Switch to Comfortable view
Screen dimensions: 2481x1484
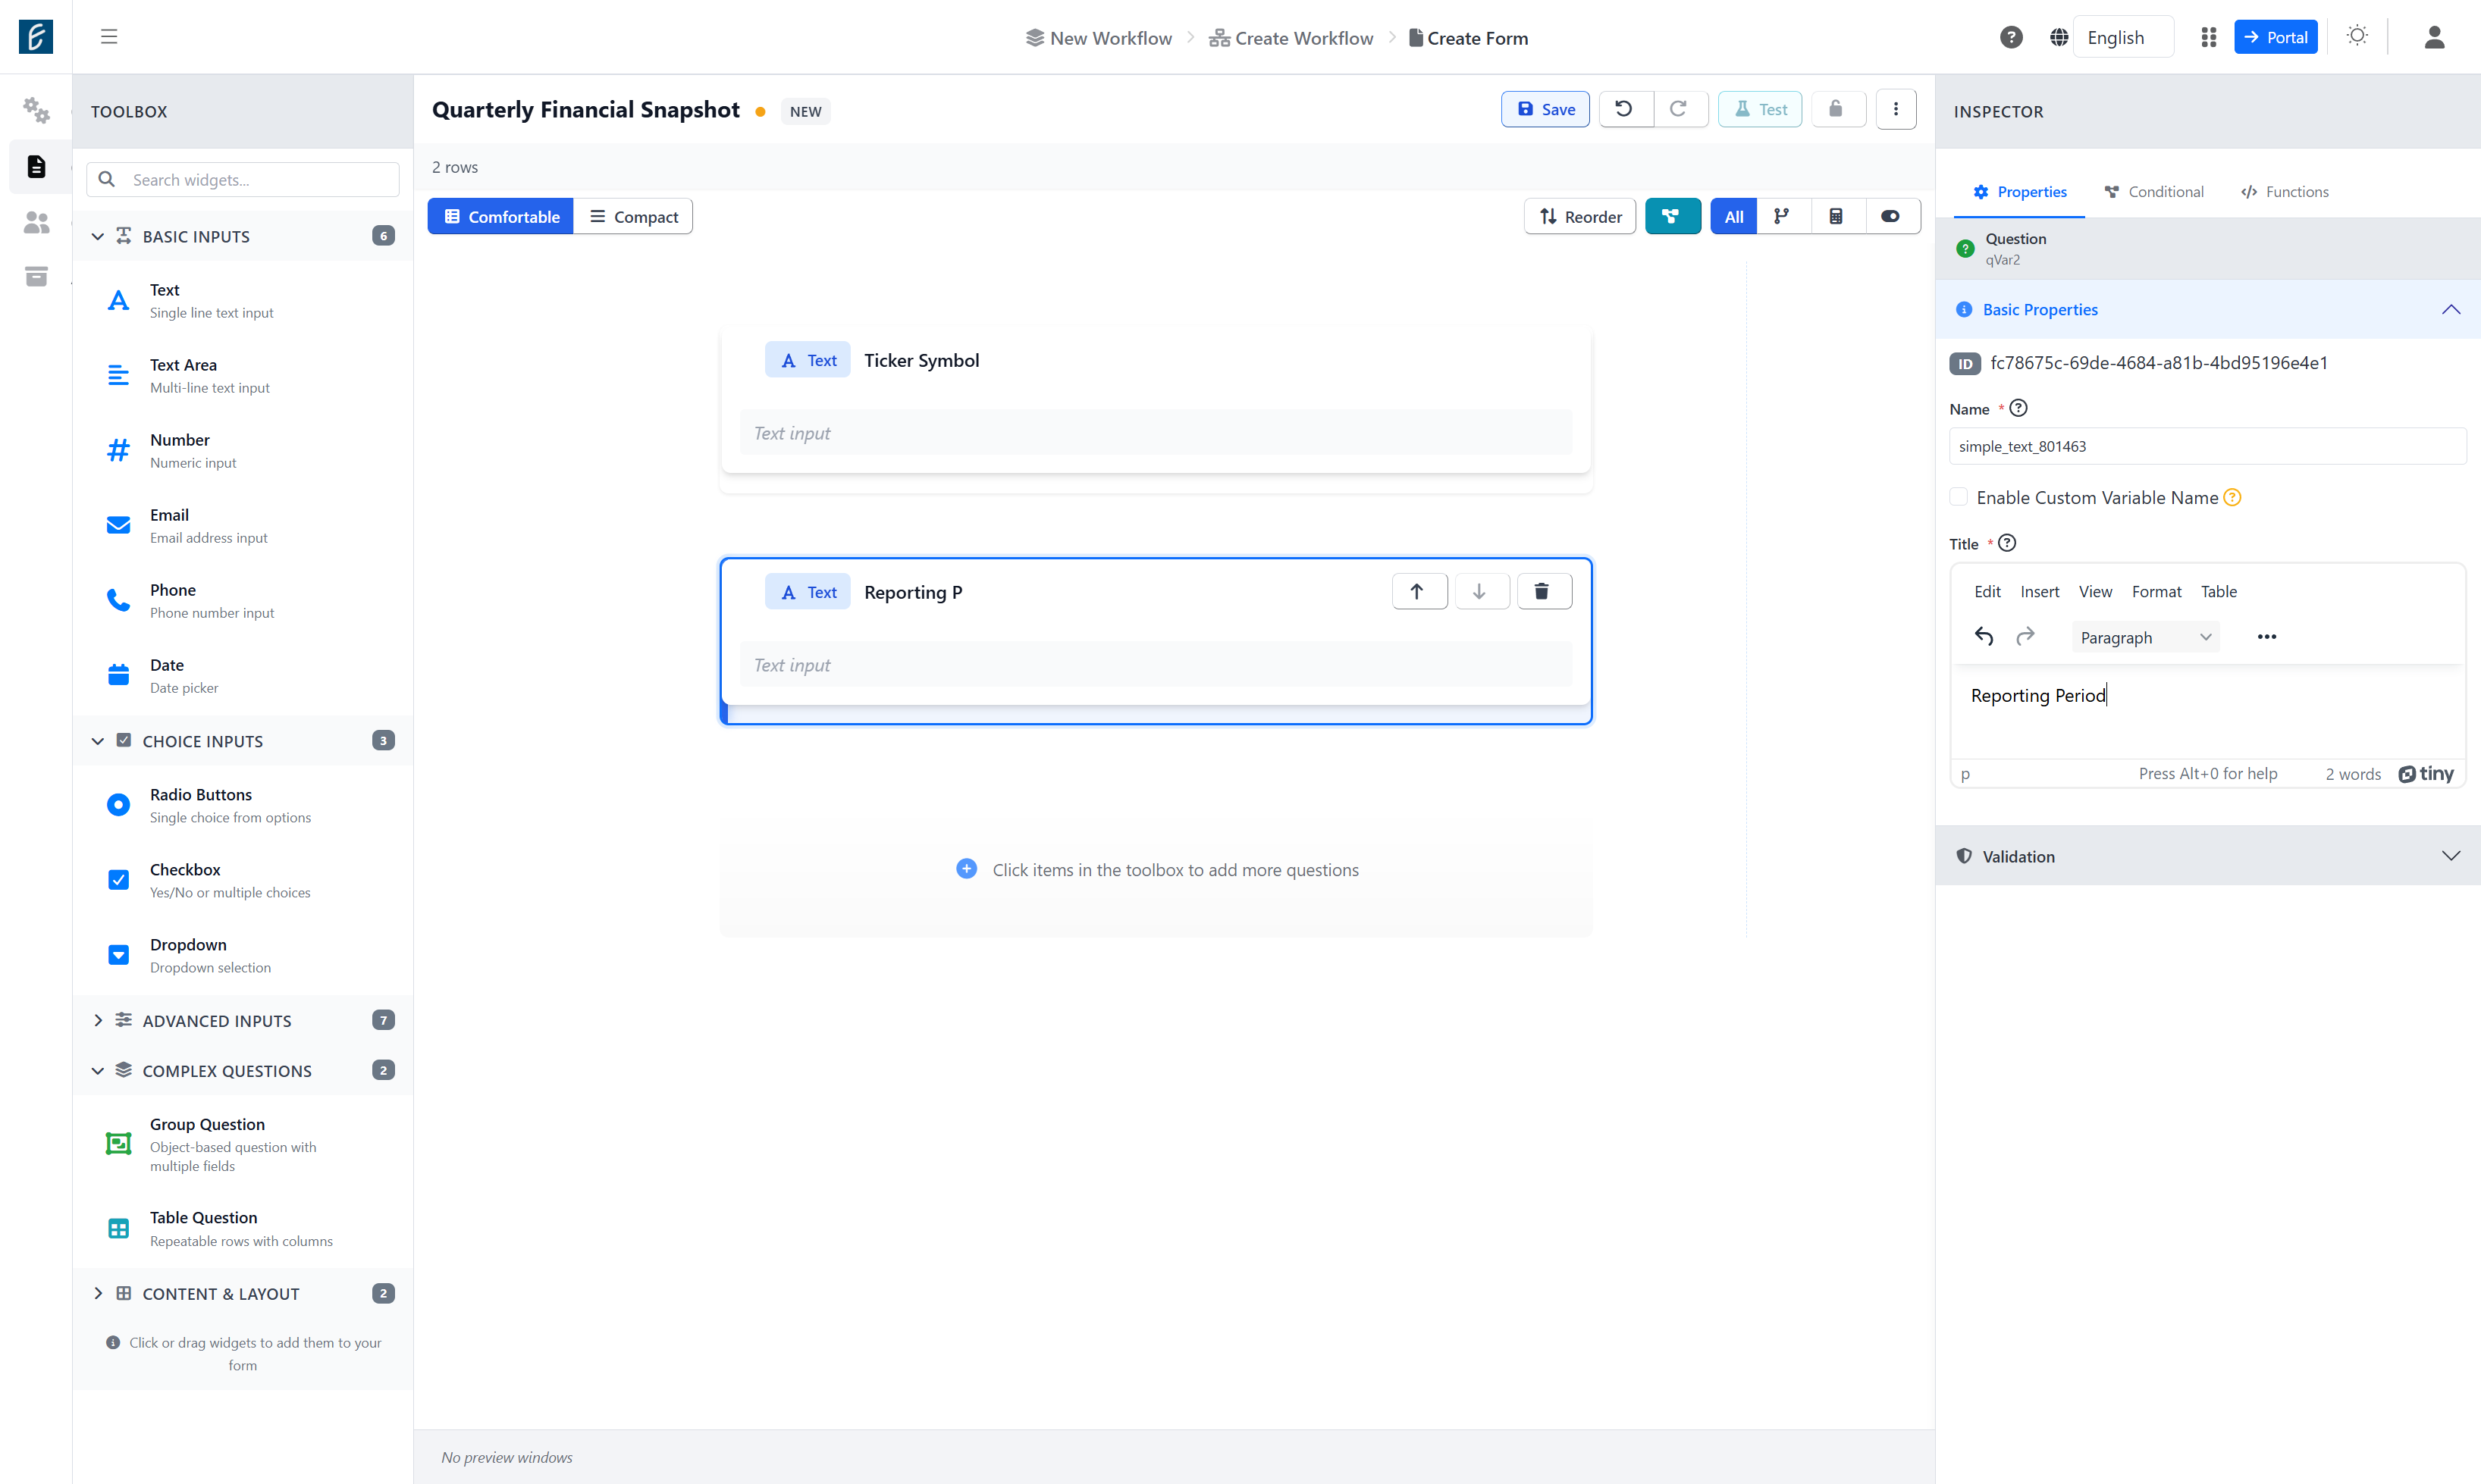(x=500, y=216)
